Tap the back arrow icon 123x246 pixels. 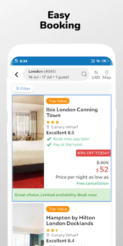tap(17, 75)
